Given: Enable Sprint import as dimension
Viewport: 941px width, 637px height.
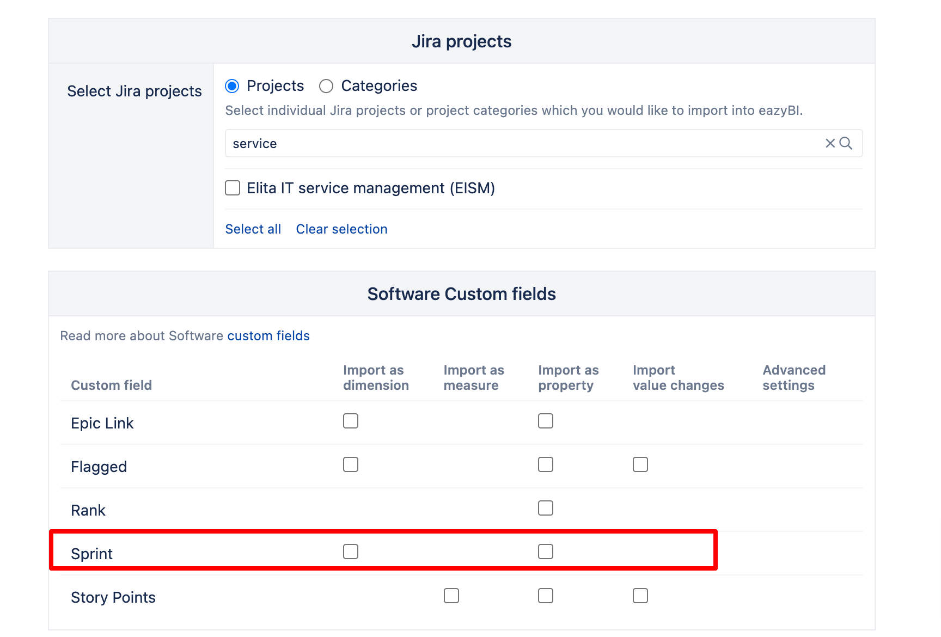Looking at the screenshot, I should [x=351, y=552].
